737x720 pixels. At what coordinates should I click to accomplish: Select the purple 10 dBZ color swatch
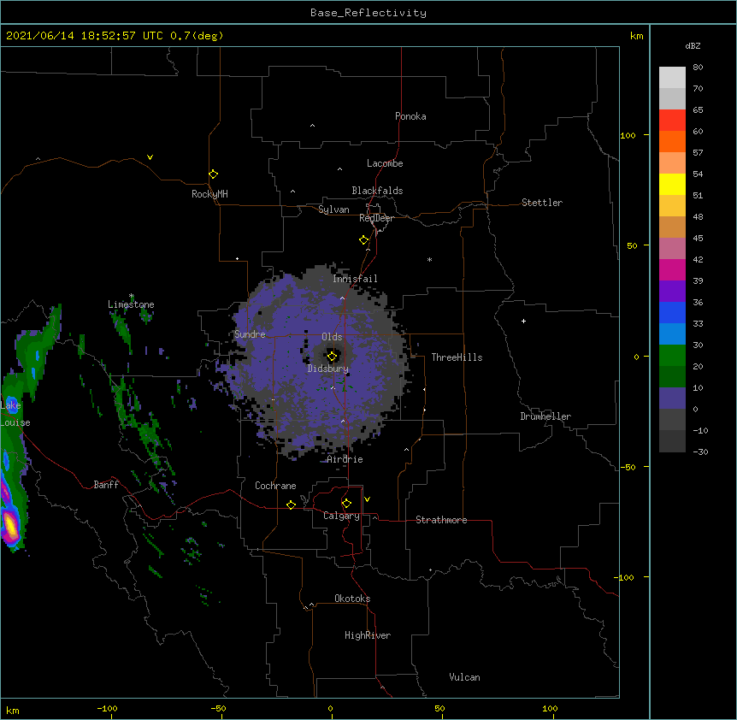672,398
